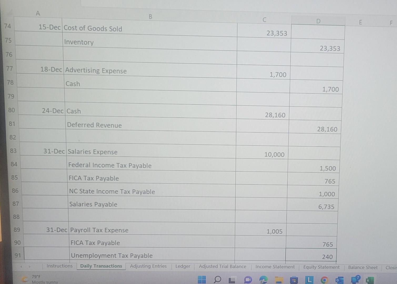Image resolution: width=397 pixels, height=284 pixels.
Task: Launch Microsoft Teams chat
Action: click(x=248, y=280)
